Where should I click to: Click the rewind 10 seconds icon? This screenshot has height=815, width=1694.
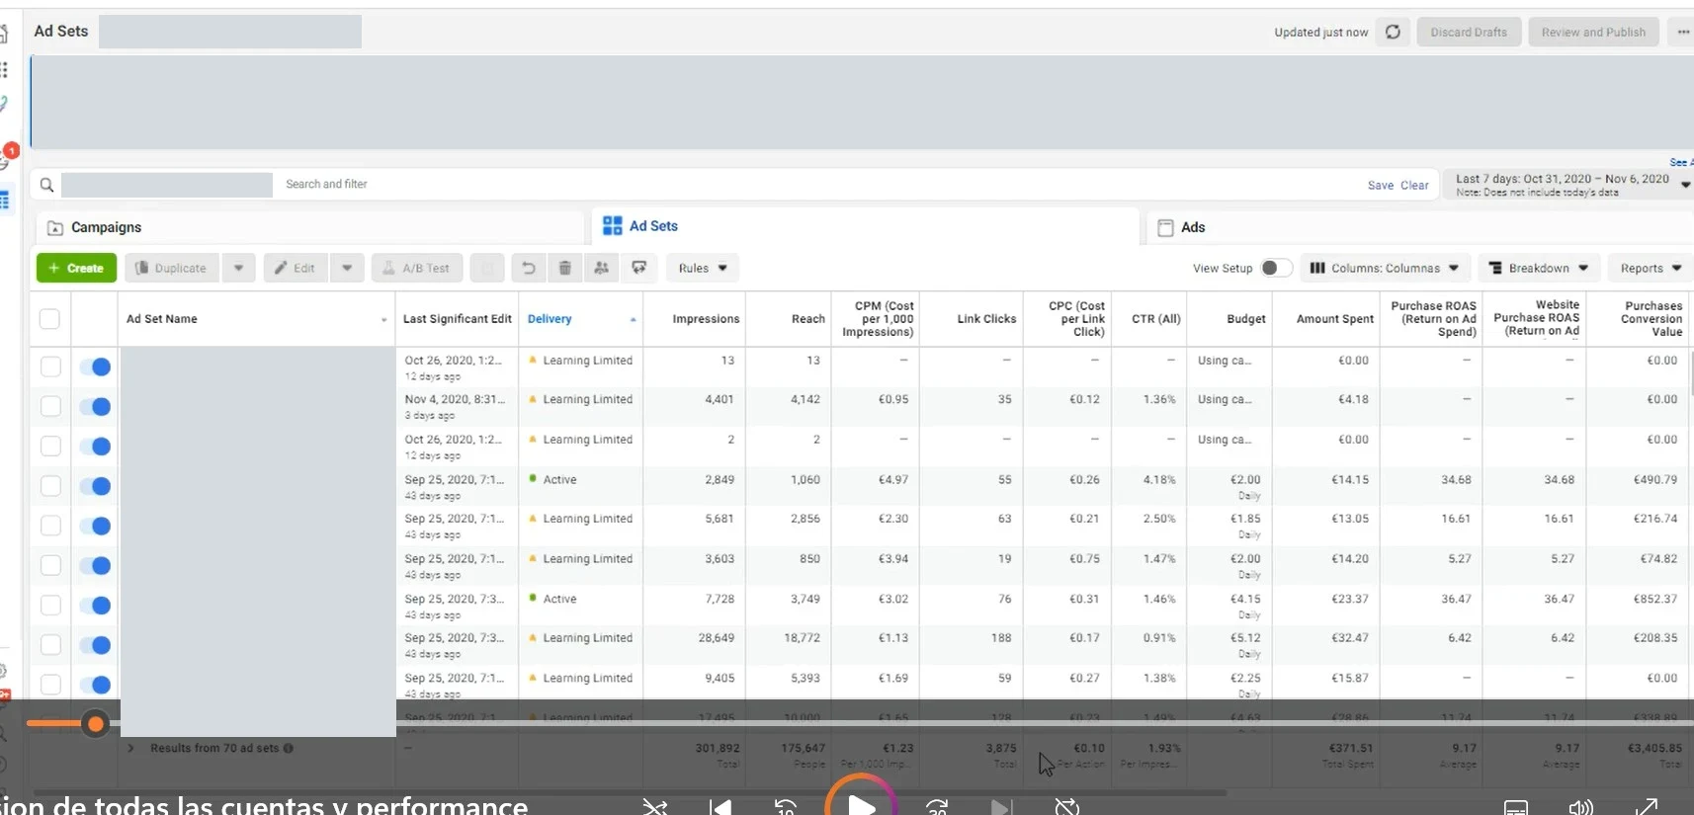tap(785, 807)
